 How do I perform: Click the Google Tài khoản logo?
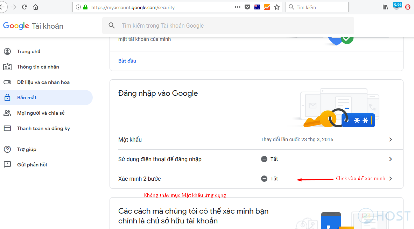pyautogui.click(x=33, y=26)
